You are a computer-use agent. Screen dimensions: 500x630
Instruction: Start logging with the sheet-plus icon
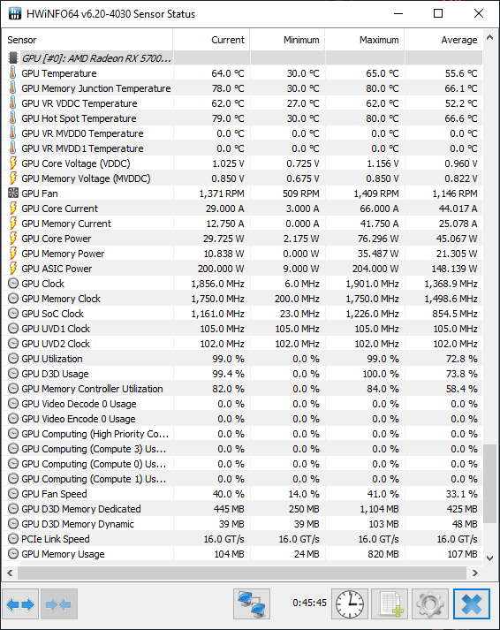click(390, 603)
